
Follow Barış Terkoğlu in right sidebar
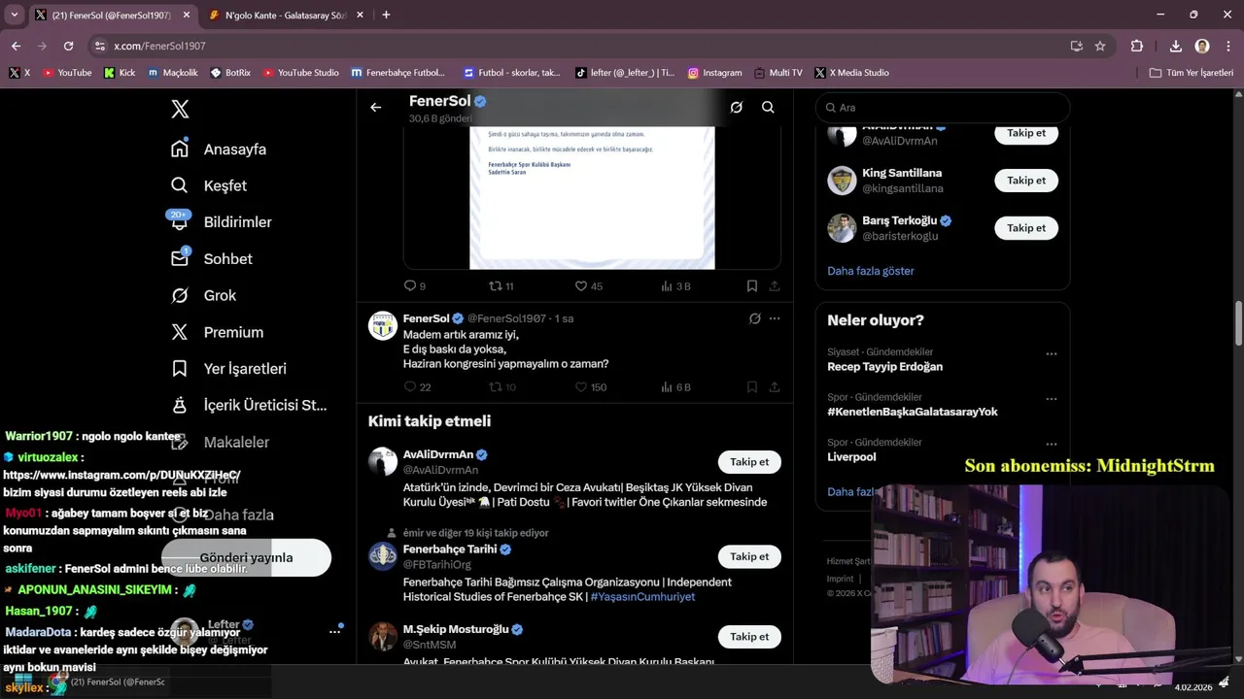[x=1026, y=228]
